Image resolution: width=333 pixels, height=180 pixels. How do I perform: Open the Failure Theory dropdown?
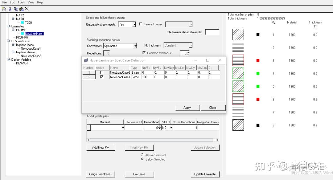tap(191, 24)
